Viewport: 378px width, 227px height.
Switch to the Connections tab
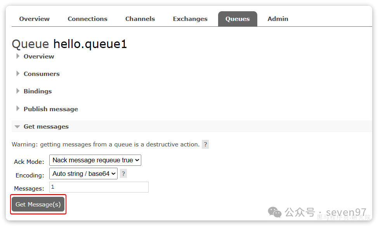(87, 19)
